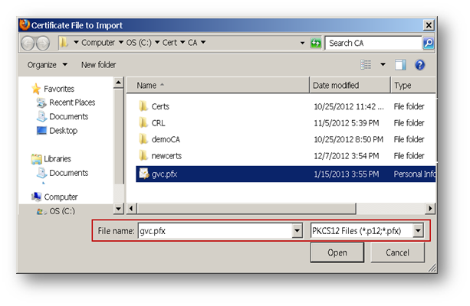The image size is (470, 306).
Task: Click the Cancel button
Action: (397, 252)
